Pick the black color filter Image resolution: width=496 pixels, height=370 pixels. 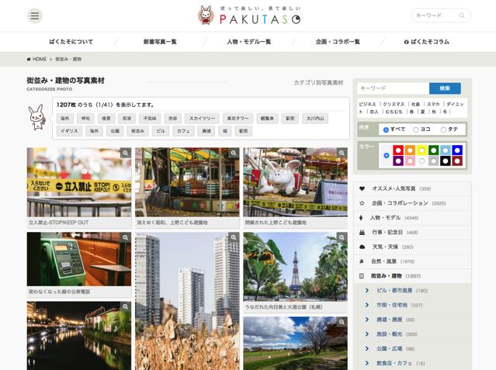point(446,161)
